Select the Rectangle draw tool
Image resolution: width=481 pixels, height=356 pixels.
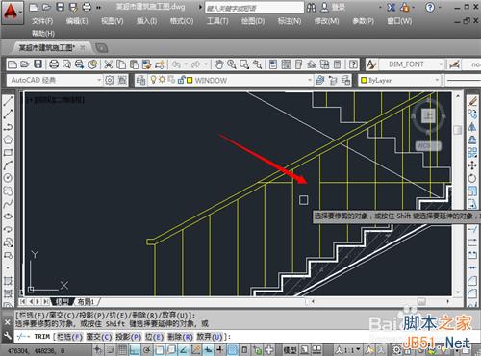coord(8,152)
